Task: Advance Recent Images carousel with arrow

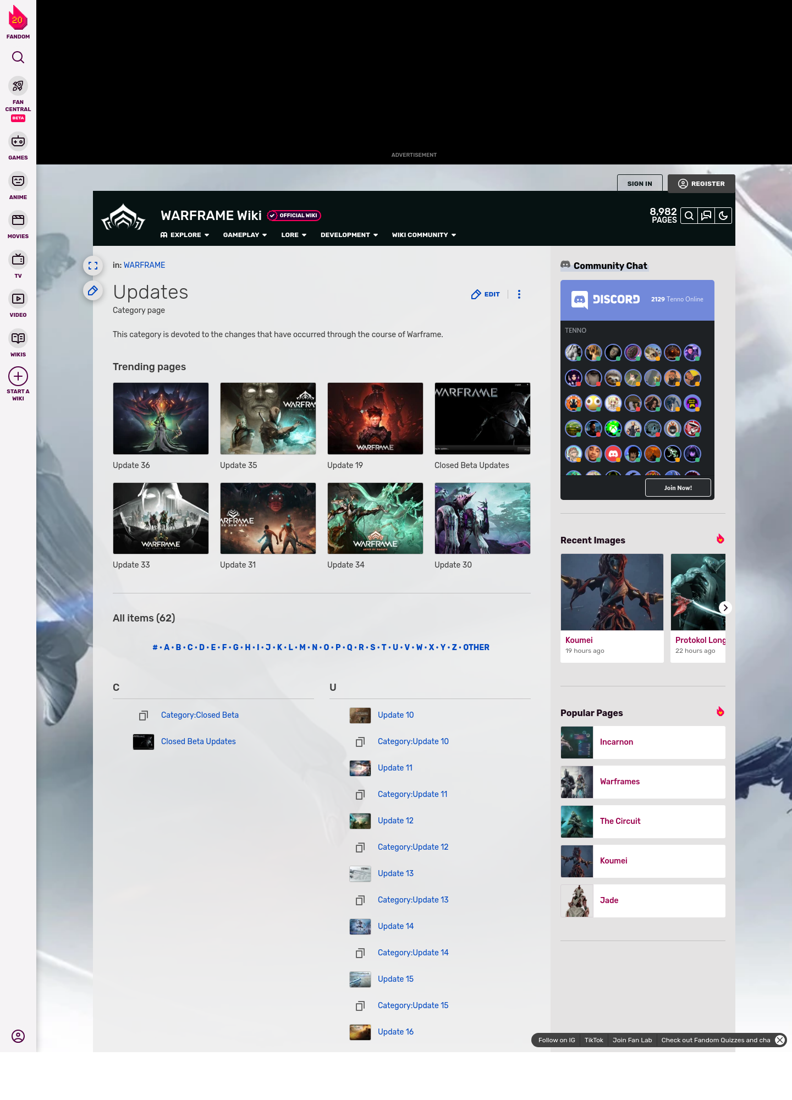Action: click(725, 608)
